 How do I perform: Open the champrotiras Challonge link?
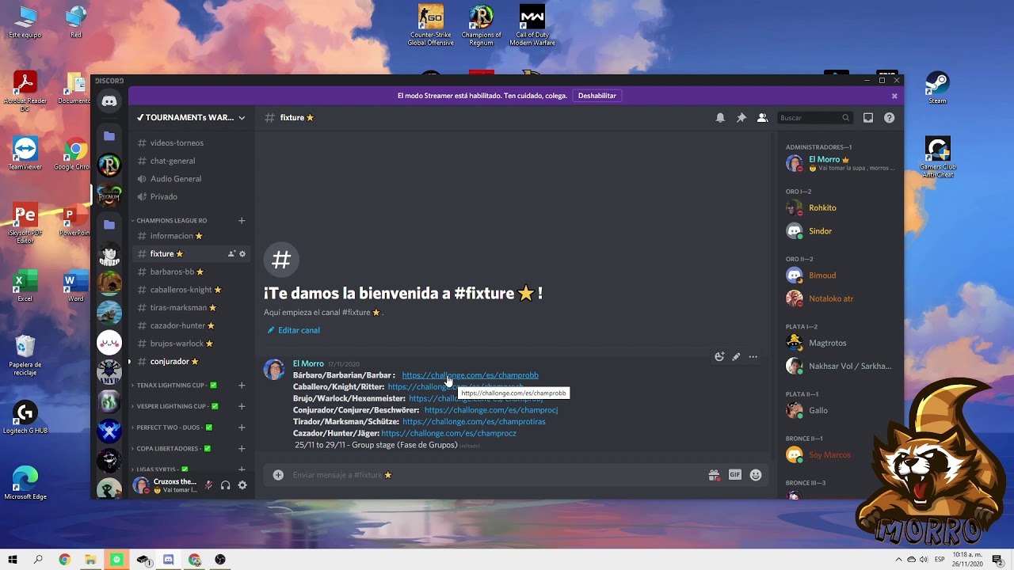point(474,422)
